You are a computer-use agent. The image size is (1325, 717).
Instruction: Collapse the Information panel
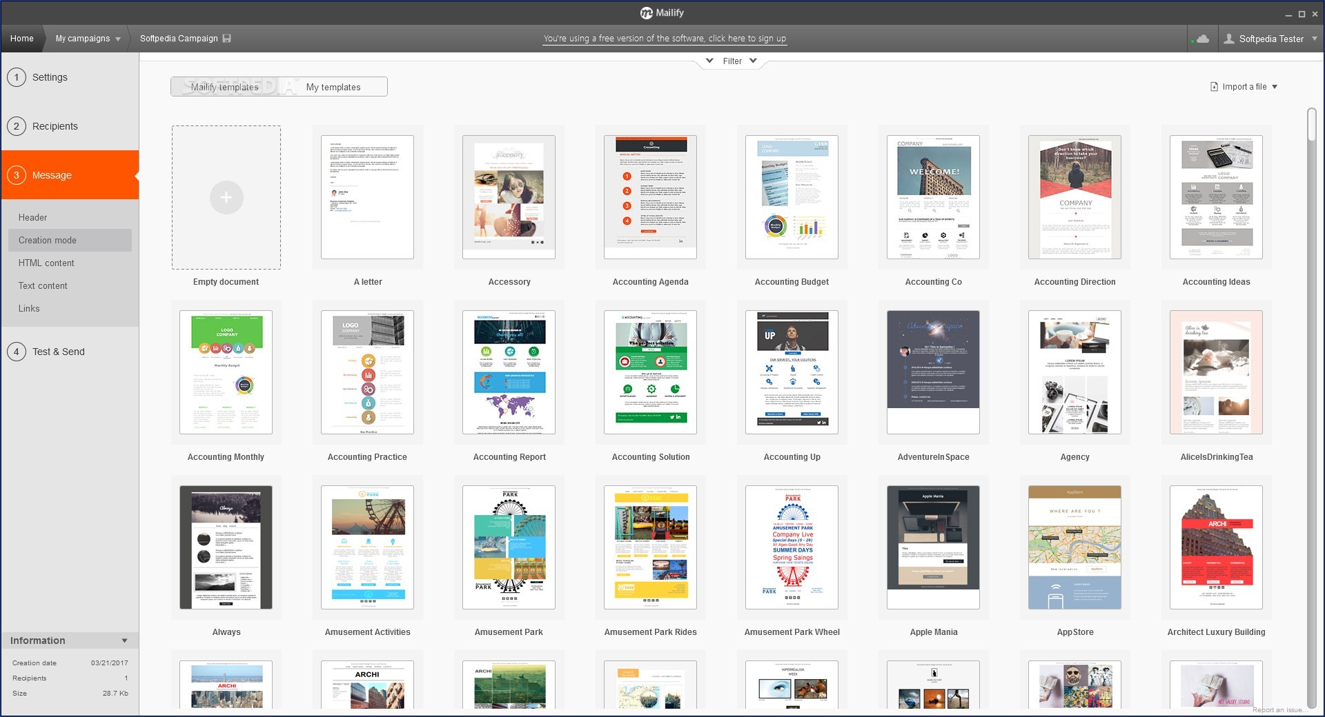124,640
